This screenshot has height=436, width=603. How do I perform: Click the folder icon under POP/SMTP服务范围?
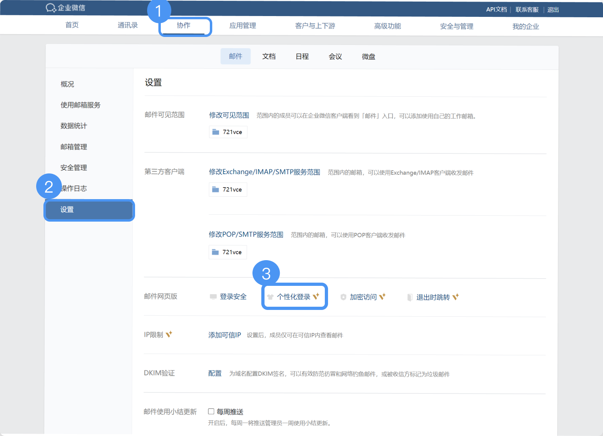tap(215, 252)
